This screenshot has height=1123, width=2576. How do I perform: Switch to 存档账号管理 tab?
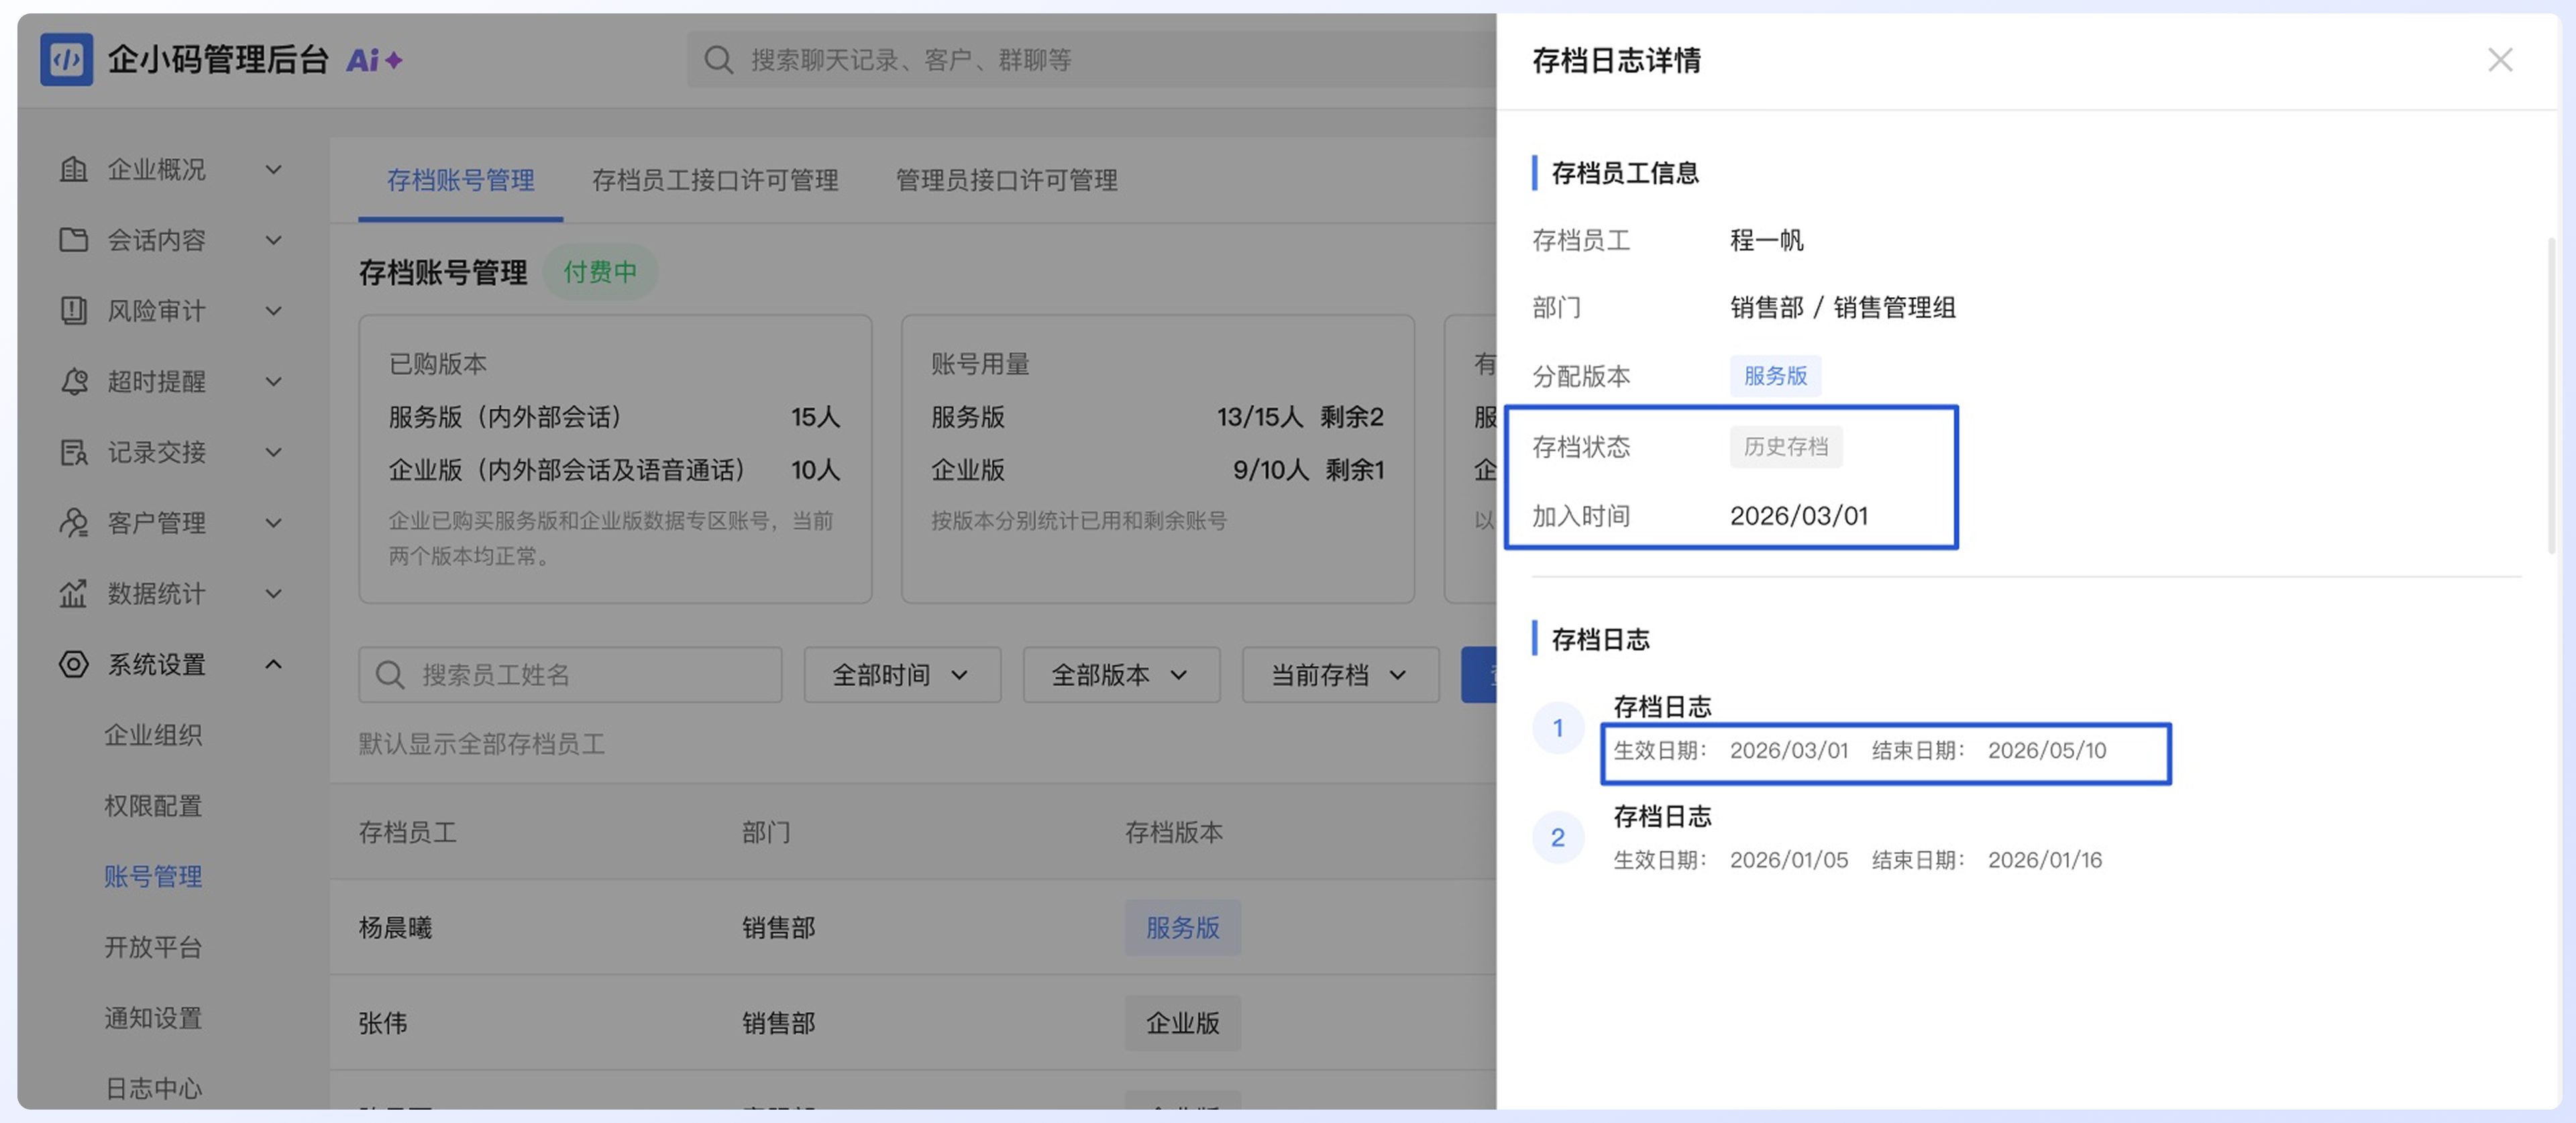(460, 180)
